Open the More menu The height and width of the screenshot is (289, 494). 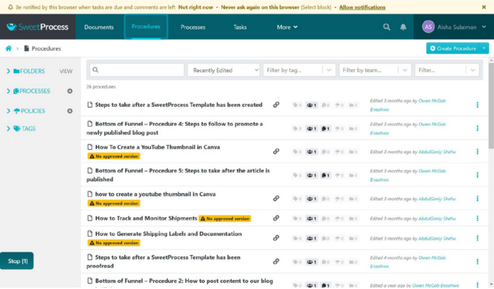(287, 27)
